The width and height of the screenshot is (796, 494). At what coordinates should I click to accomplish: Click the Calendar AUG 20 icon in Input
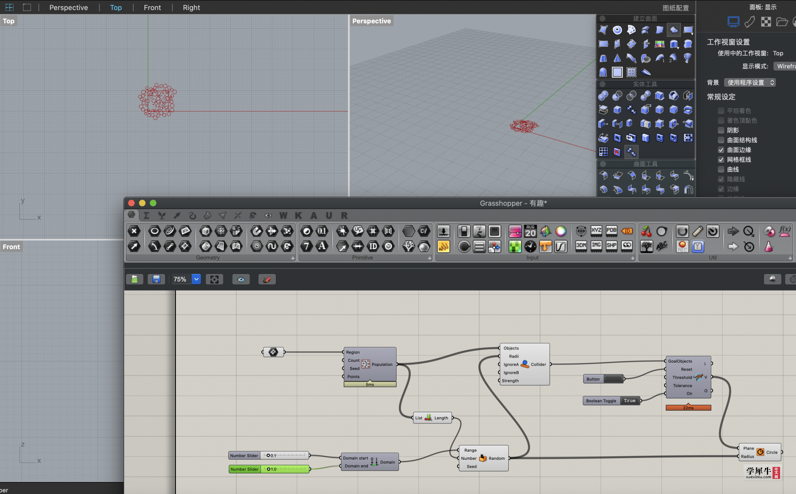click(x=530, y=231)
